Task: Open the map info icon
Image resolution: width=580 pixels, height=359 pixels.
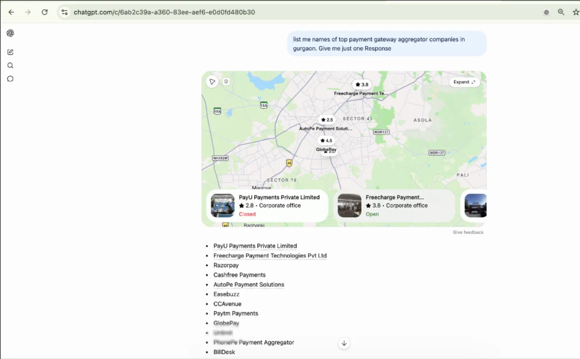Action: tap(226, 82)
